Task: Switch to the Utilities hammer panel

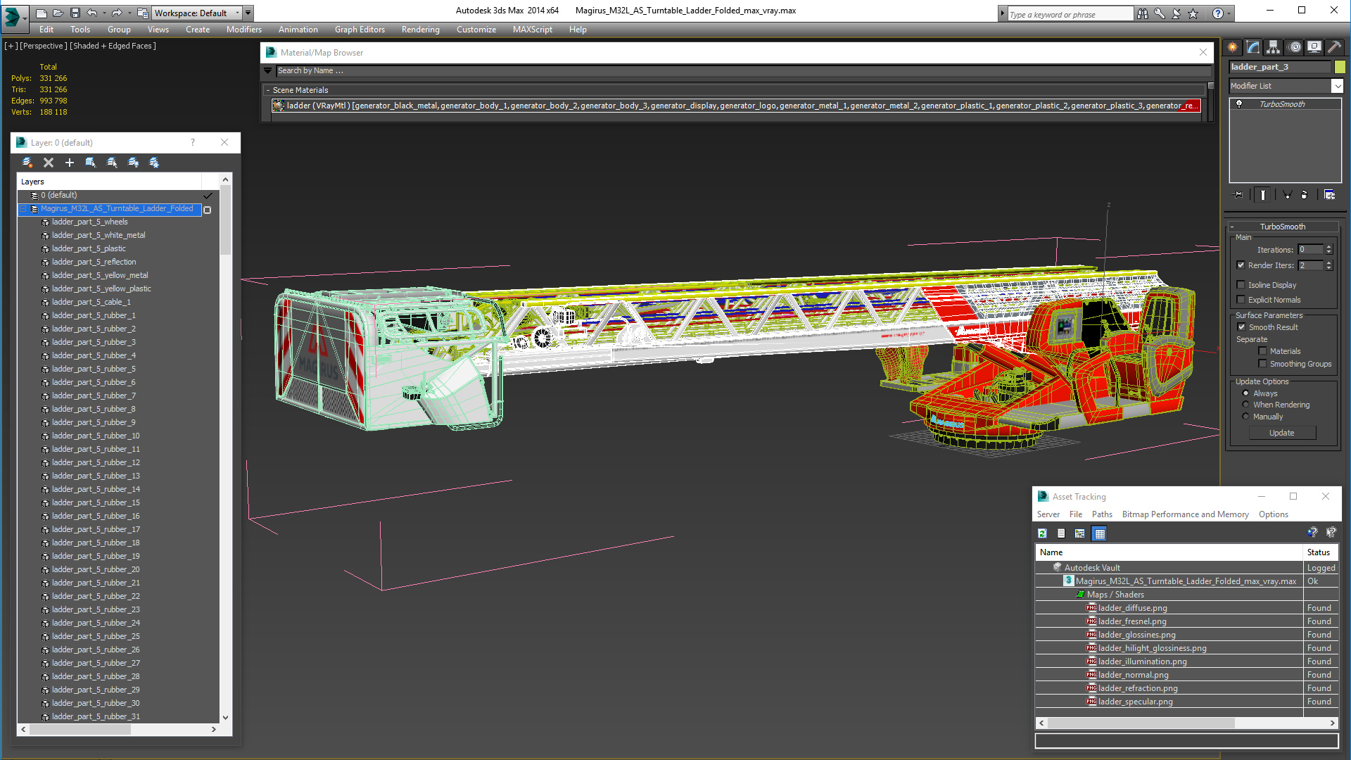Action: pos(1334,47)
